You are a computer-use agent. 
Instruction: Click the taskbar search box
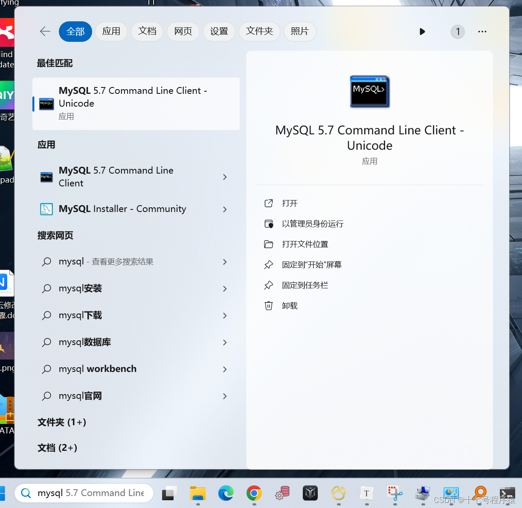coord(84,493)
